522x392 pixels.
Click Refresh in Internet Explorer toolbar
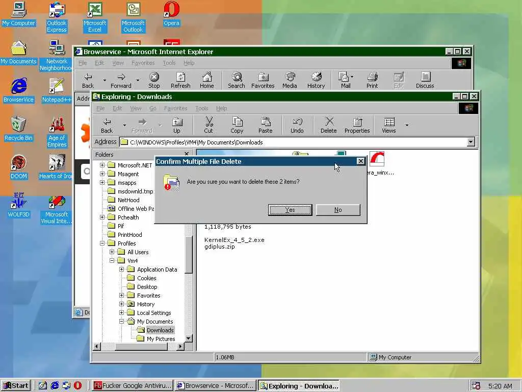pos(180,81)
